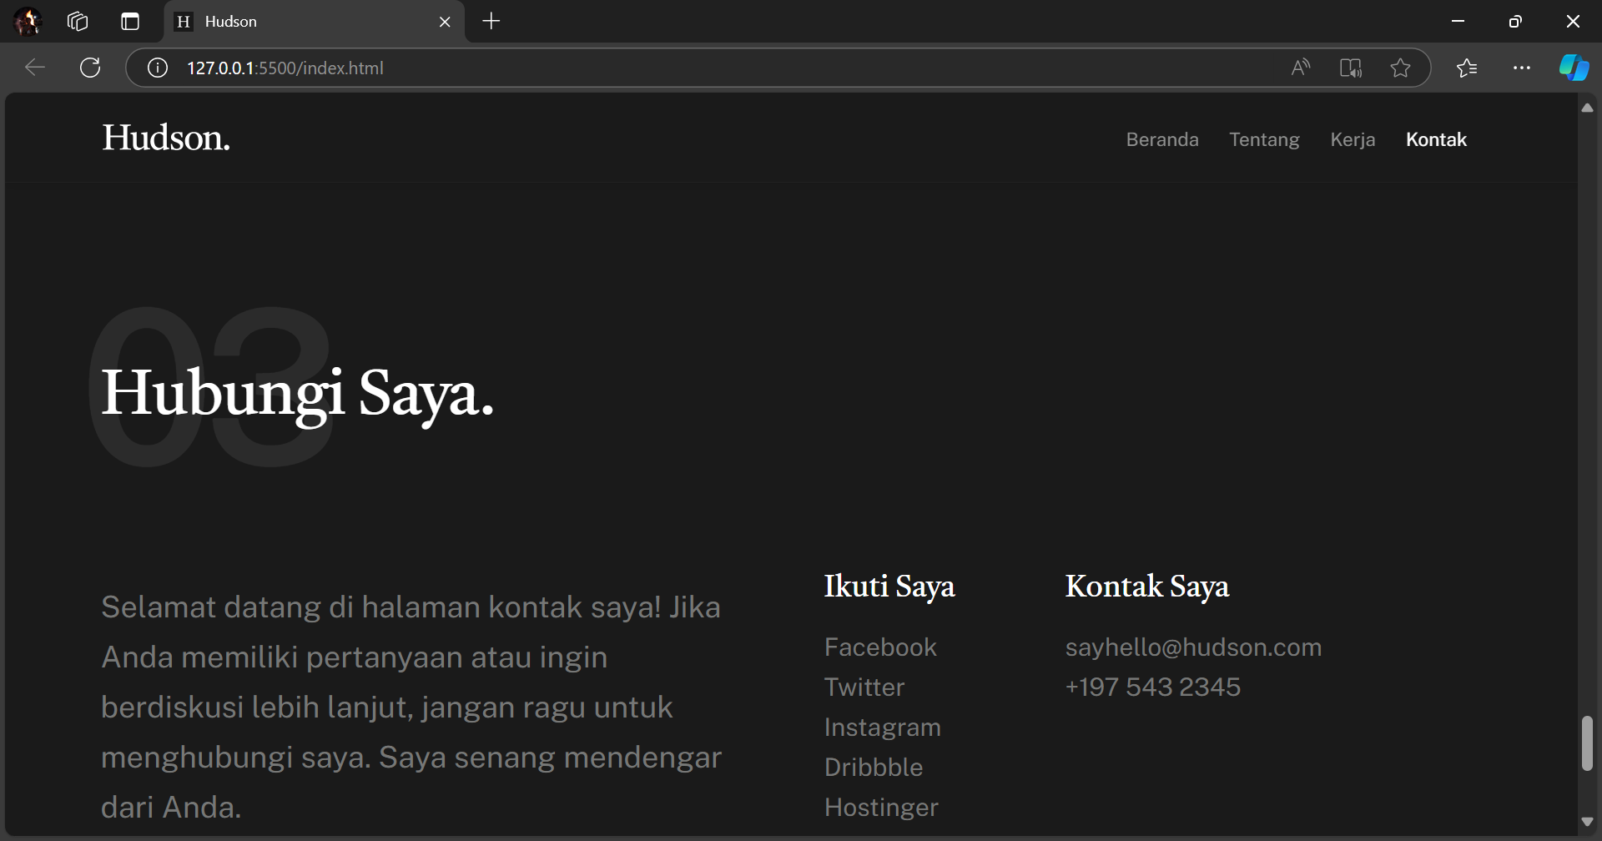Open the Workspaces icon
The width and height of the screenshot is (1602, 841).
coord(78,22)
